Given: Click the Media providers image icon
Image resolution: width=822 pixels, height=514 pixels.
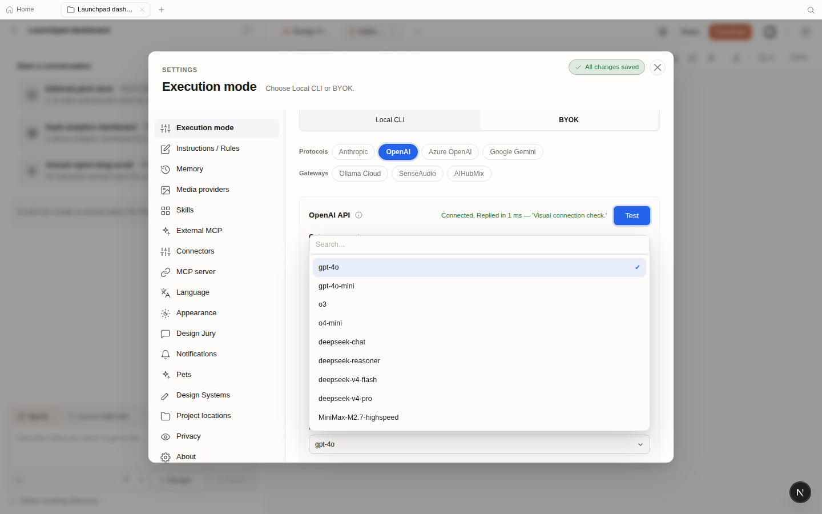Looking at the screenshot, I should click(166, 190).
